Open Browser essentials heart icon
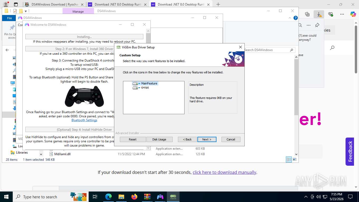Viewport: 359px width, 202px height. 330,14
